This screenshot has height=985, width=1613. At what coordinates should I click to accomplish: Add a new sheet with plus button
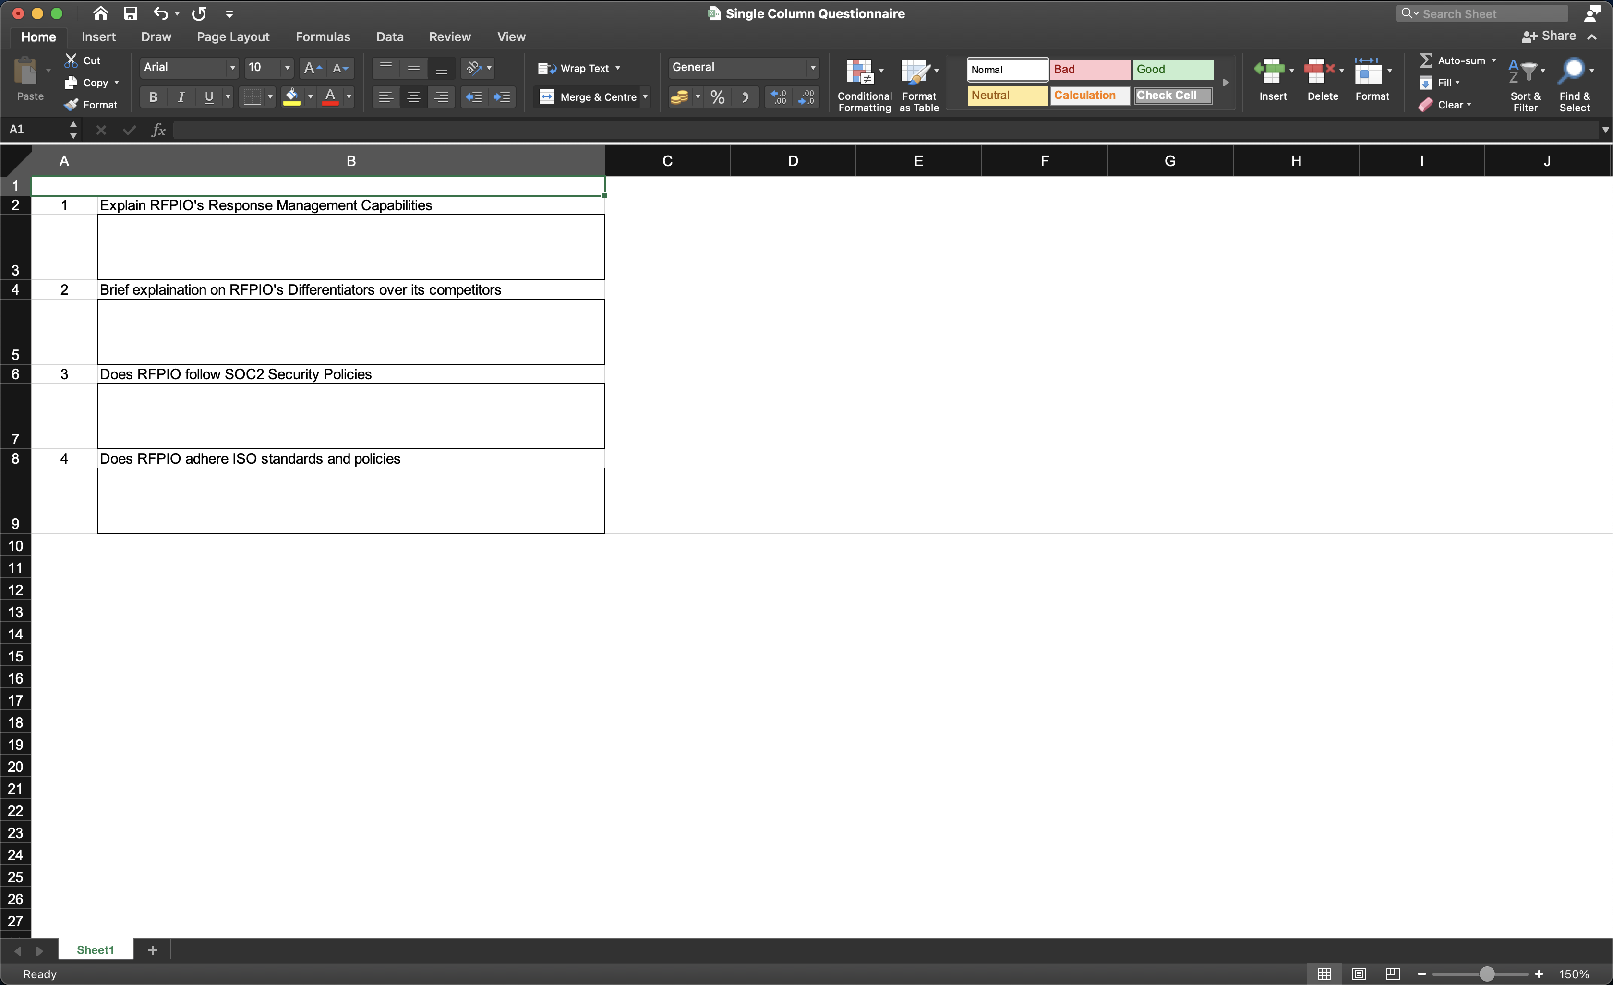point(153,949)
